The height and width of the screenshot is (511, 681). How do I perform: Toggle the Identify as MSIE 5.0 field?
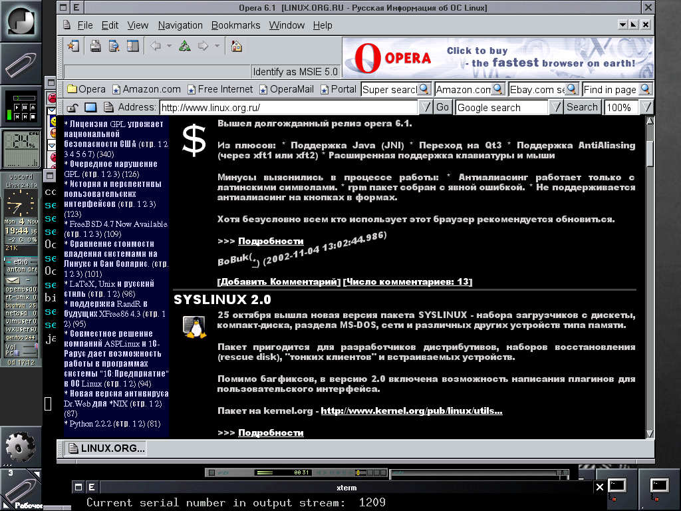[x=295, y=72]
